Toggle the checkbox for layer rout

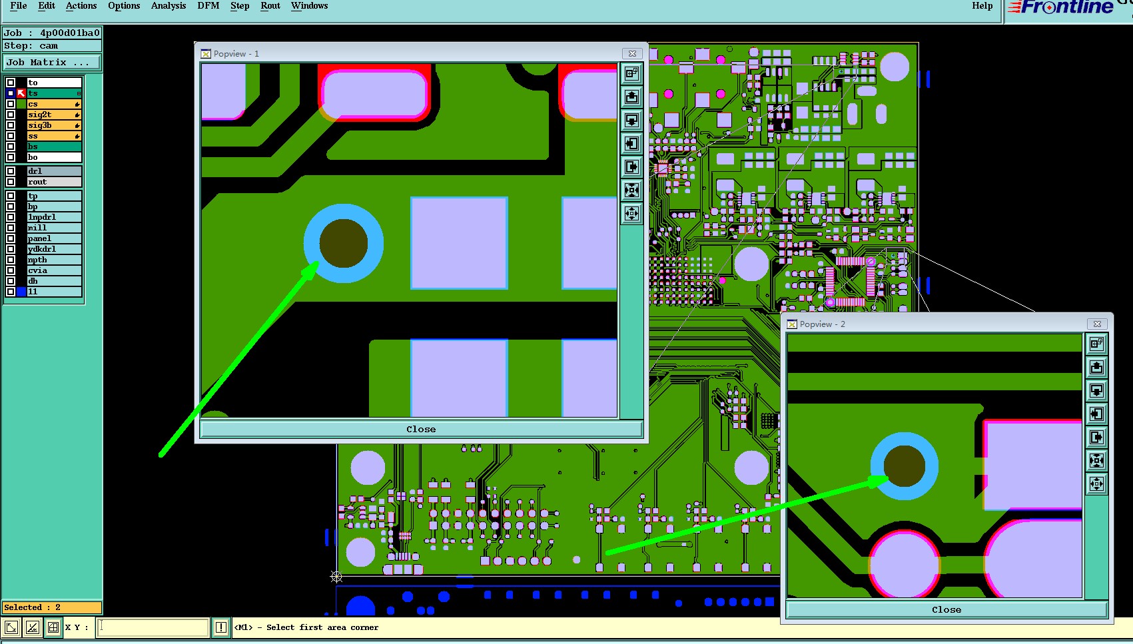[x=11, y=182]
